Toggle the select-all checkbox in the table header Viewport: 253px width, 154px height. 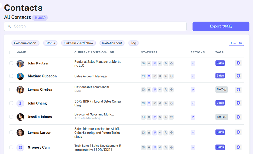tap(11, 52)
